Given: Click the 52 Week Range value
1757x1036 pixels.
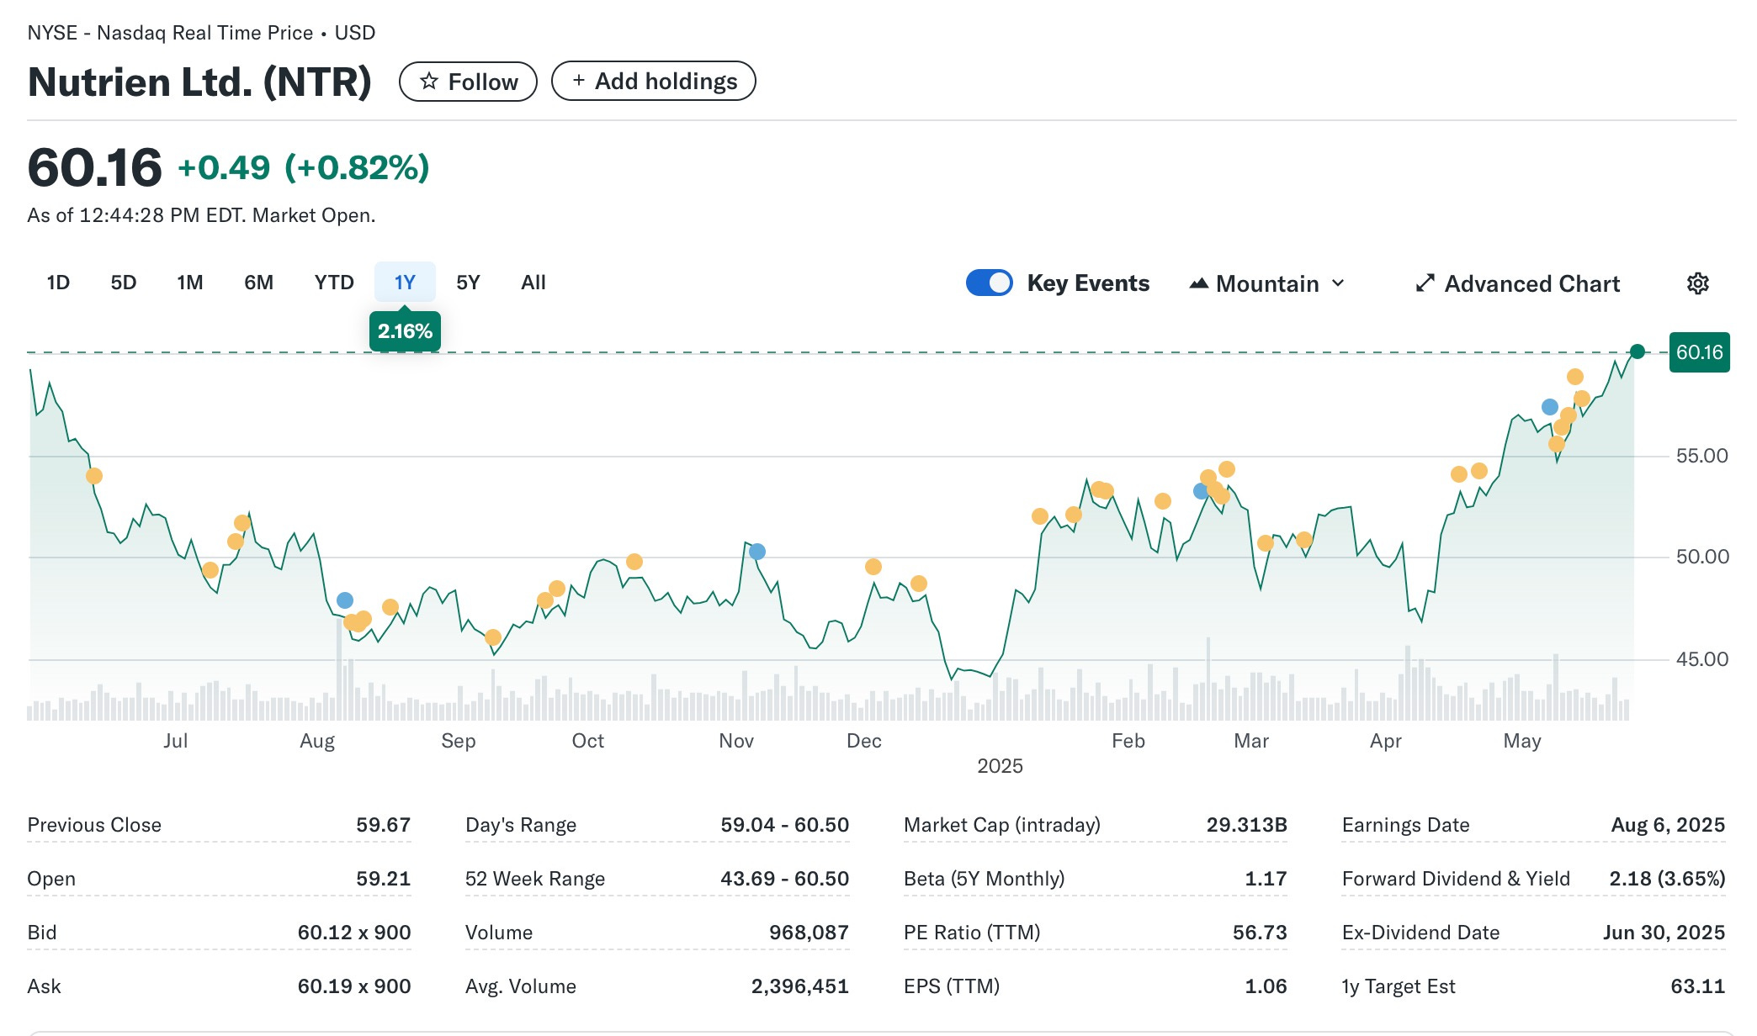Looking at the screenshot, I should tap(784, 879).
